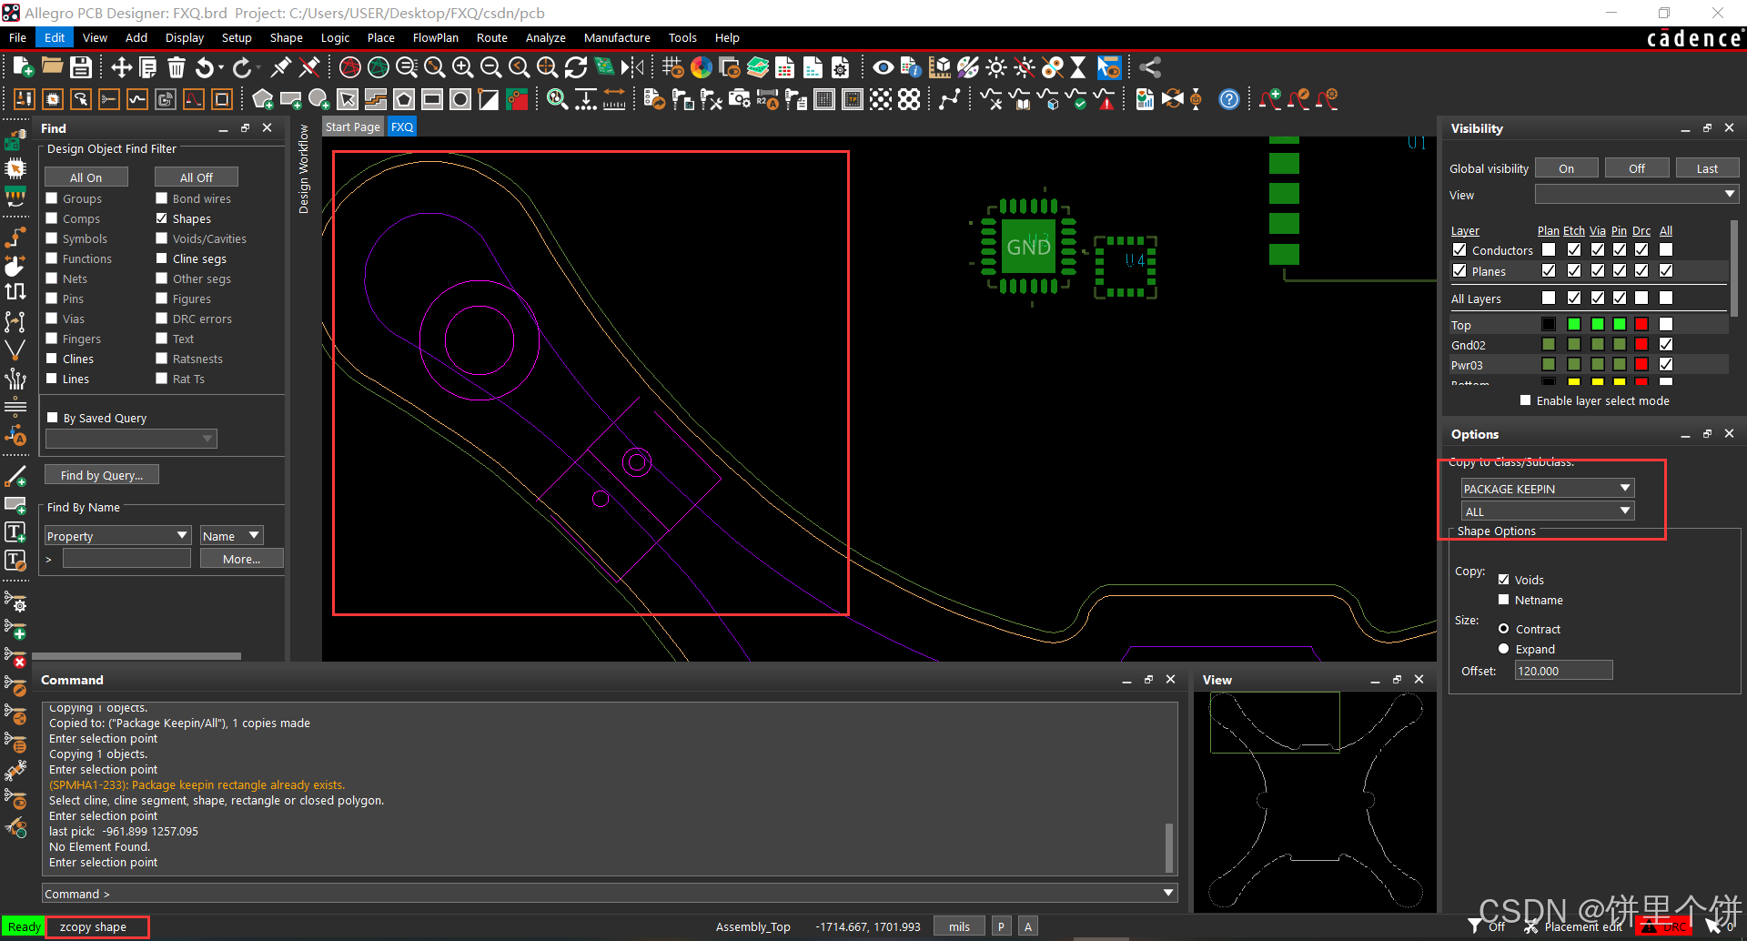Enable the Symbols find filter checkbox
1747x941 pixels.
[x=52, y=238]
